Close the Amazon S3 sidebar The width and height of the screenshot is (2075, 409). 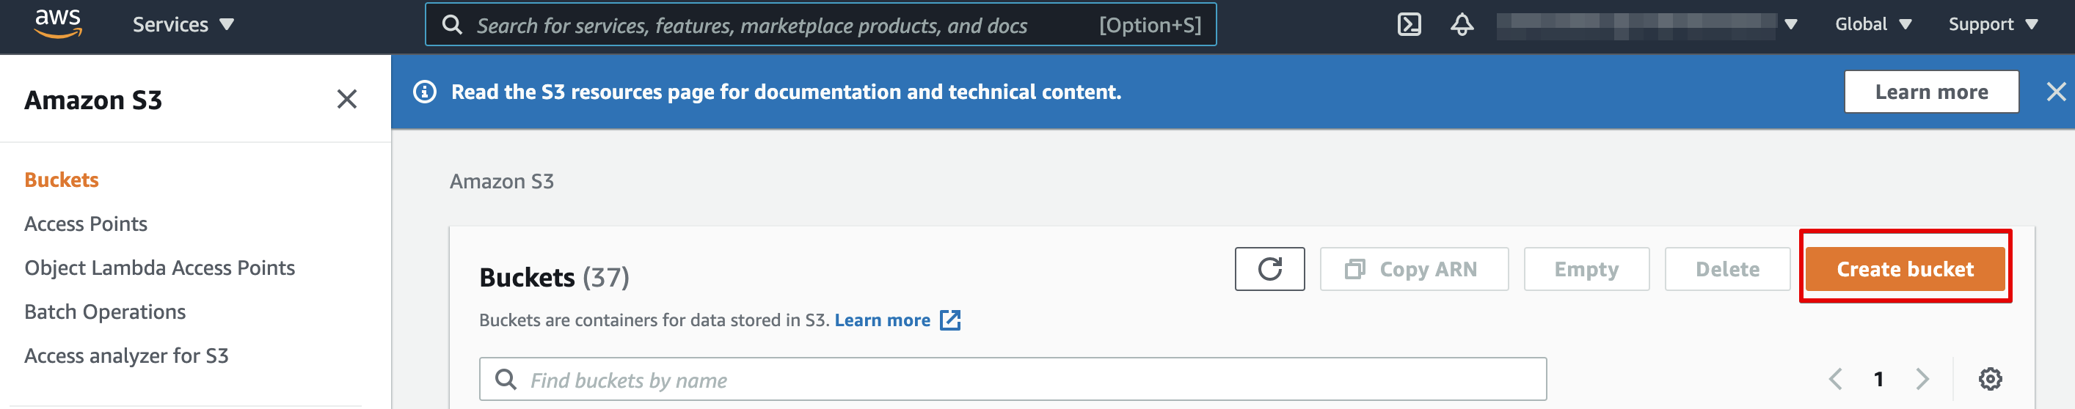coord(346,99)
